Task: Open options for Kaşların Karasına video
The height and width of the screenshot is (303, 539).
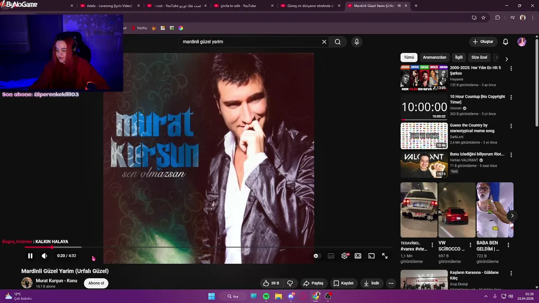Action: [511, 273]
